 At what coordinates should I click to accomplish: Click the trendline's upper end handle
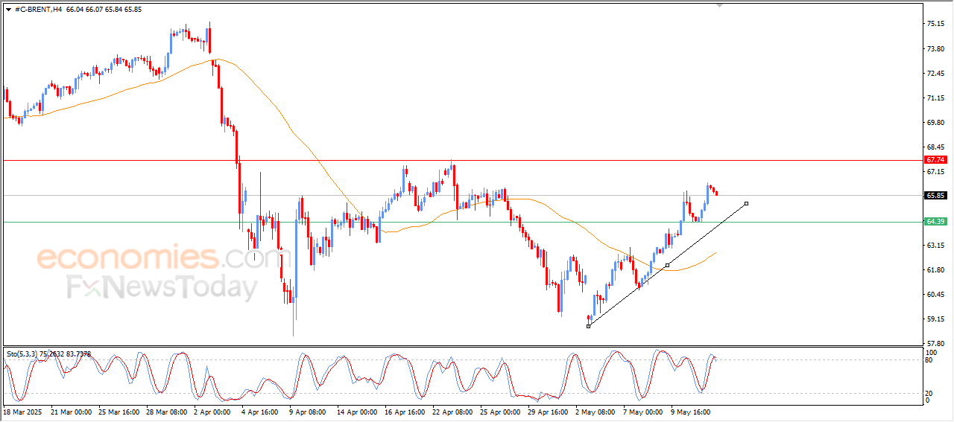(x=746, y=203)
